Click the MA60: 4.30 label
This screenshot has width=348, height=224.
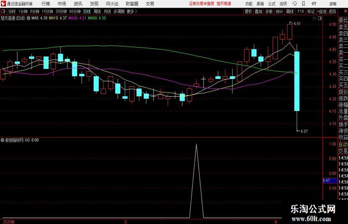click(x=97, y=18)
